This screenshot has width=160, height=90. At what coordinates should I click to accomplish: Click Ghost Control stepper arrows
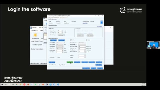pos(85,52)
